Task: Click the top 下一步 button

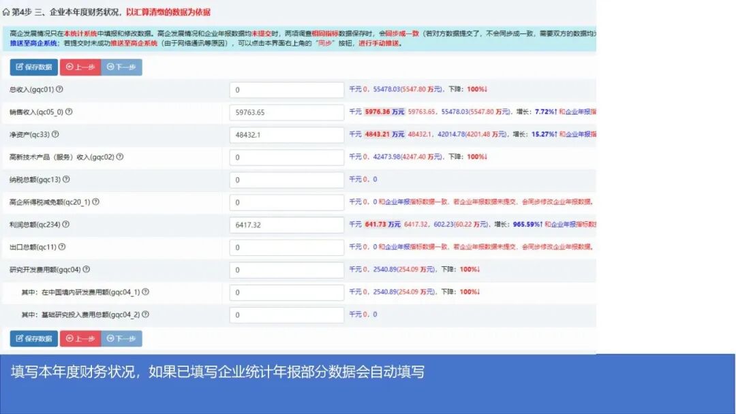Action: coord(121,67)
